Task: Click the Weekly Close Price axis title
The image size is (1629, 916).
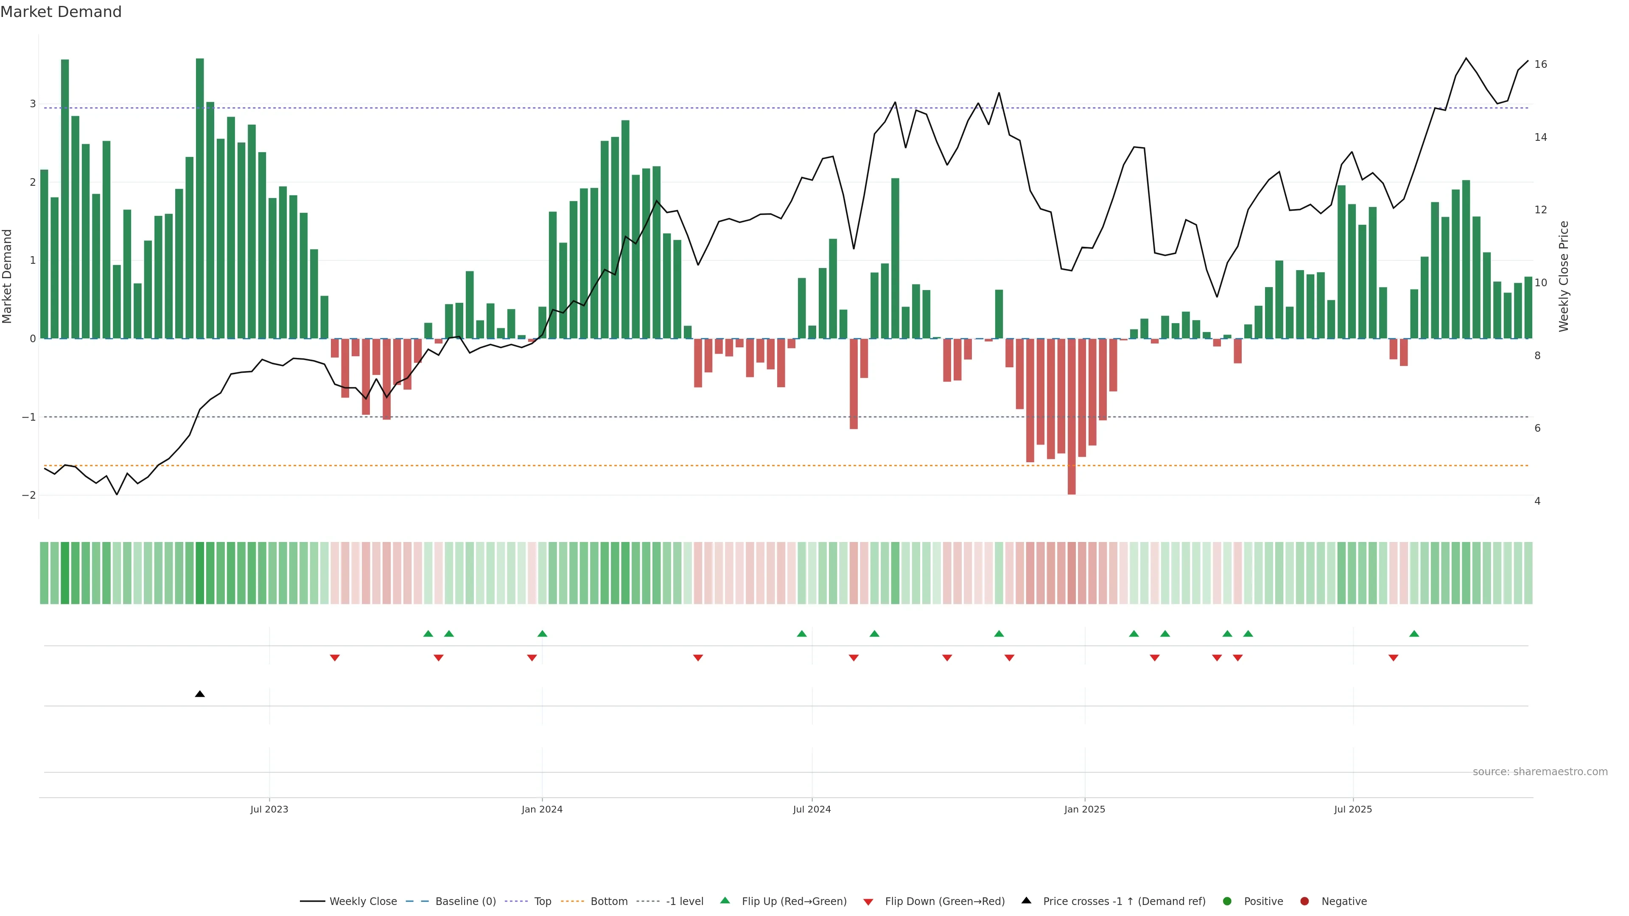Action: tap(1564, 276)
